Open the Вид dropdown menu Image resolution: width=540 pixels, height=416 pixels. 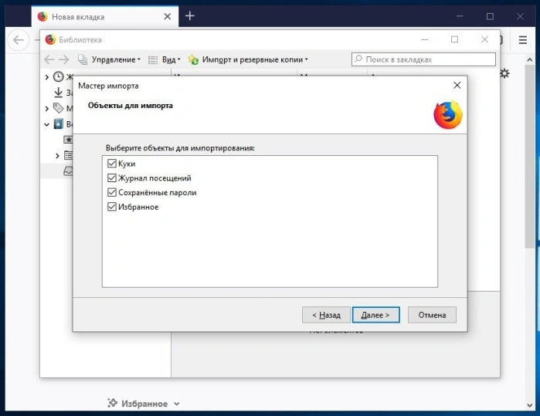click(165, 59)
